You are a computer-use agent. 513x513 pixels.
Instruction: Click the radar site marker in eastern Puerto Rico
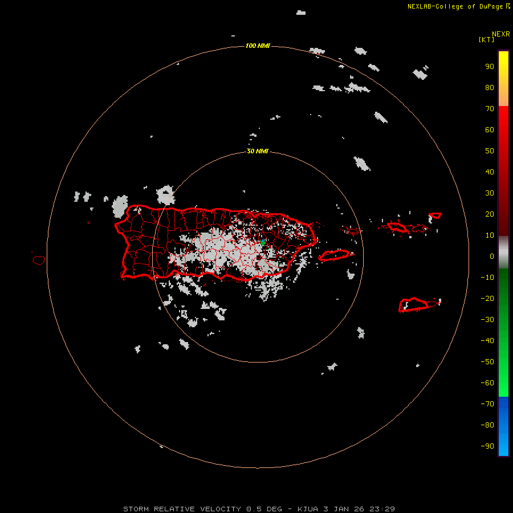[263, 243]
